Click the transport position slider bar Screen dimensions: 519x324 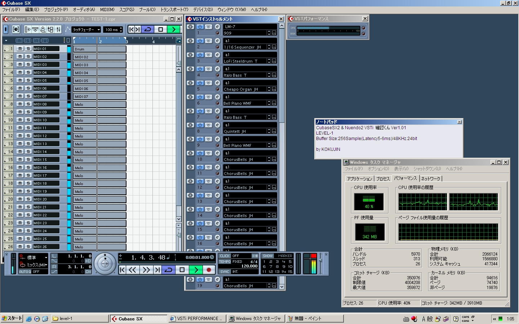point(167,262)
